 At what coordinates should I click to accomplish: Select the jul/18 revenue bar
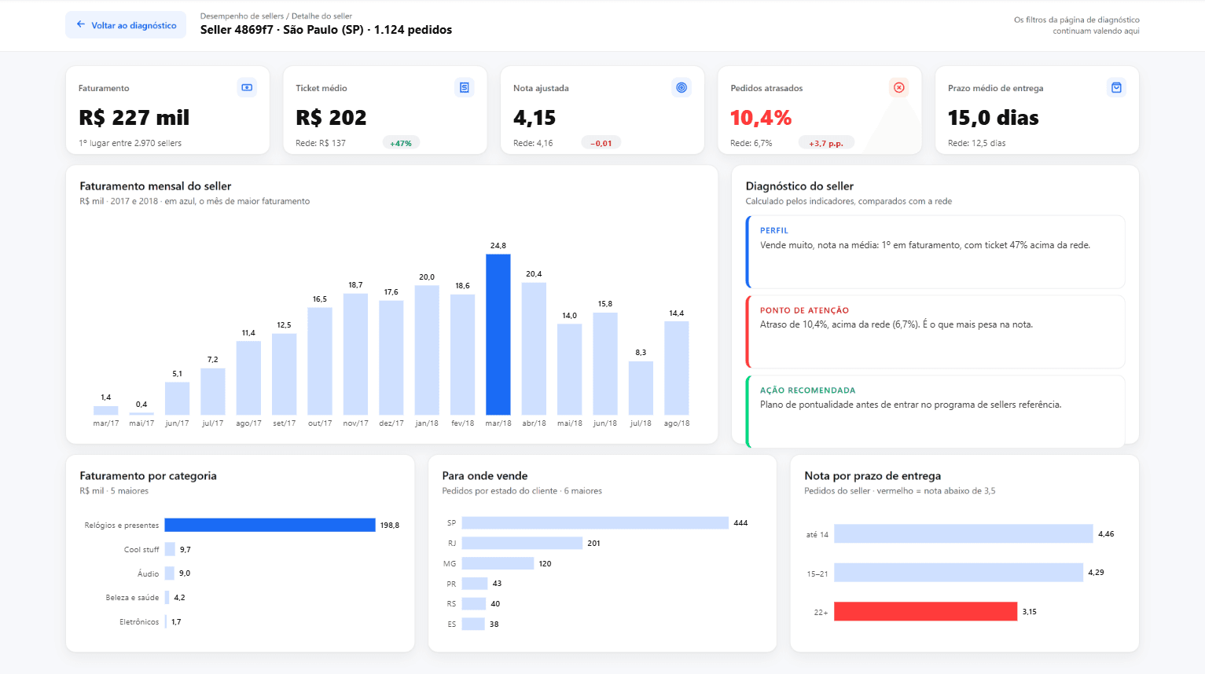point(641,388)
